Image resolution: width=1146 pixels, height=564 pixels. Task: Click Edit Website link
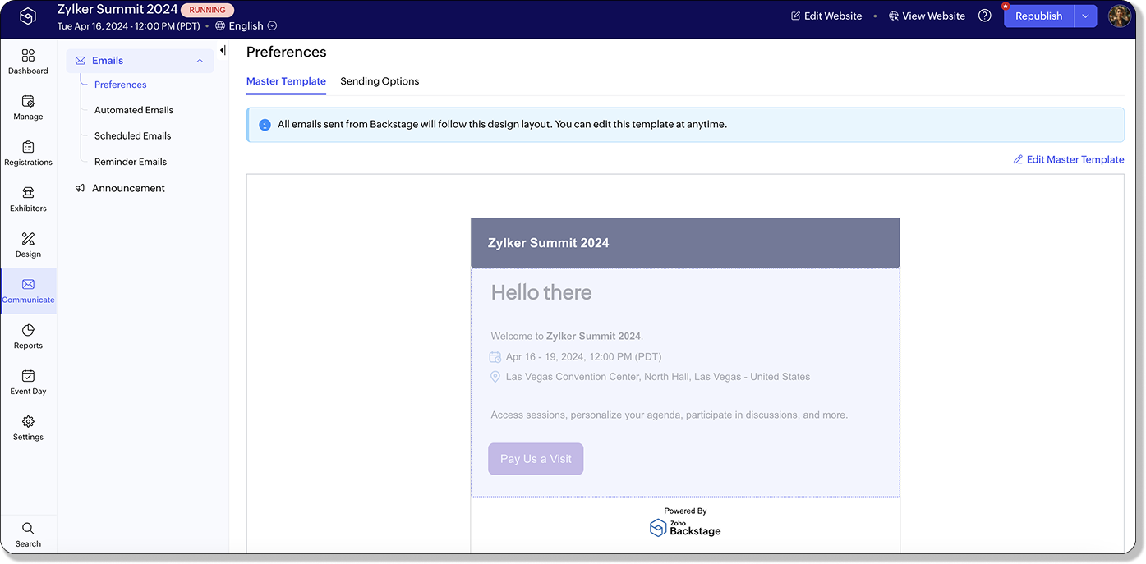pos(826,16)
